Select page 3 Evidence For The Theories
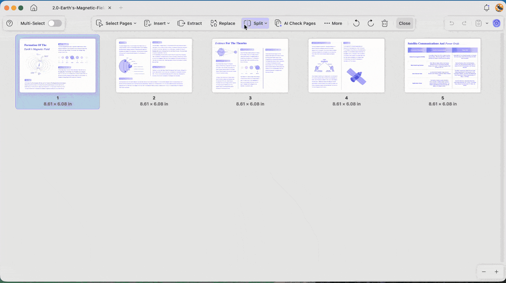This screenshot has width=506, height=283. 250,66
